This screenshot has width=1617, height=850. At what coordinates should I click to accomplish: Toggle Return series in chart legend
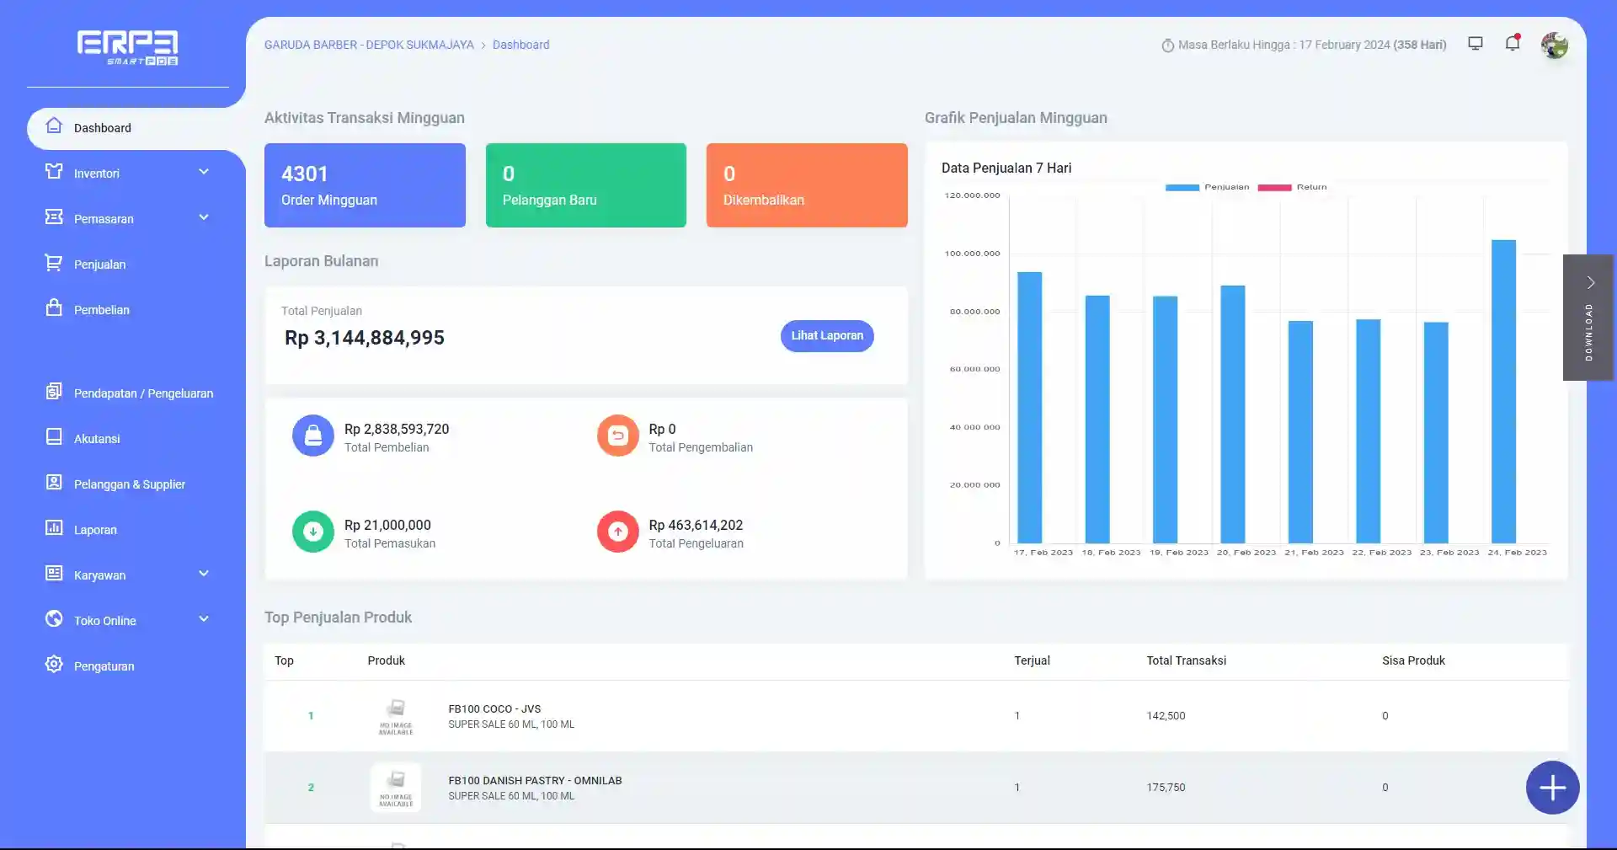1293,187
